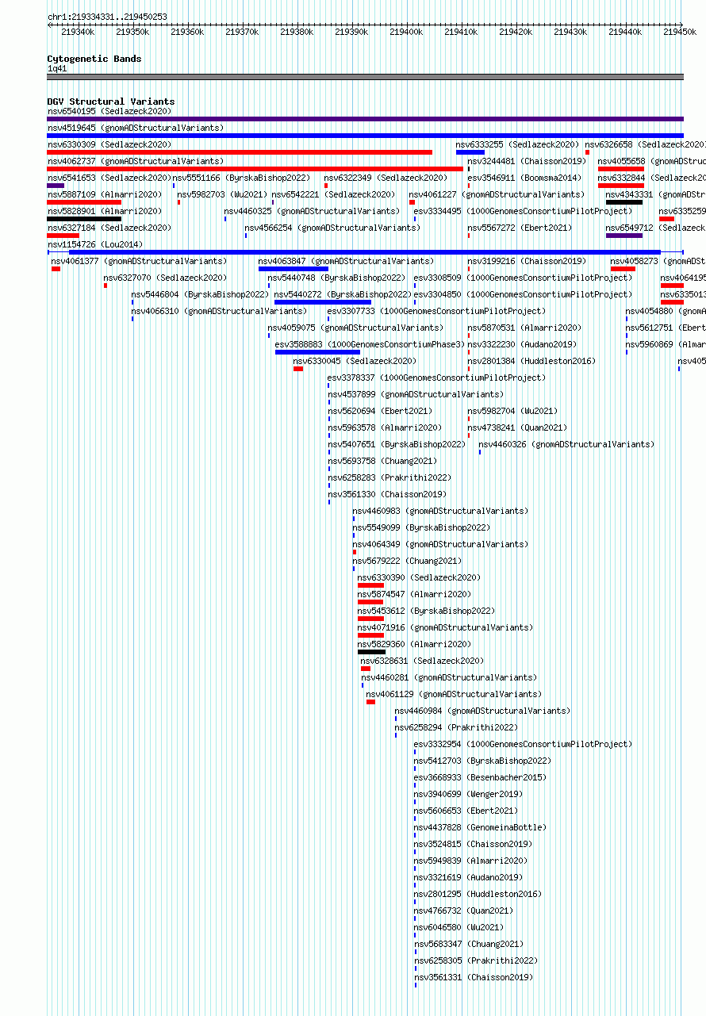Select the esv3334495 (1000GenomesConsortiumPilotProject) label
Image resolution: width=706 pixels, height=1016 pixels.
(x=523, y=211)
